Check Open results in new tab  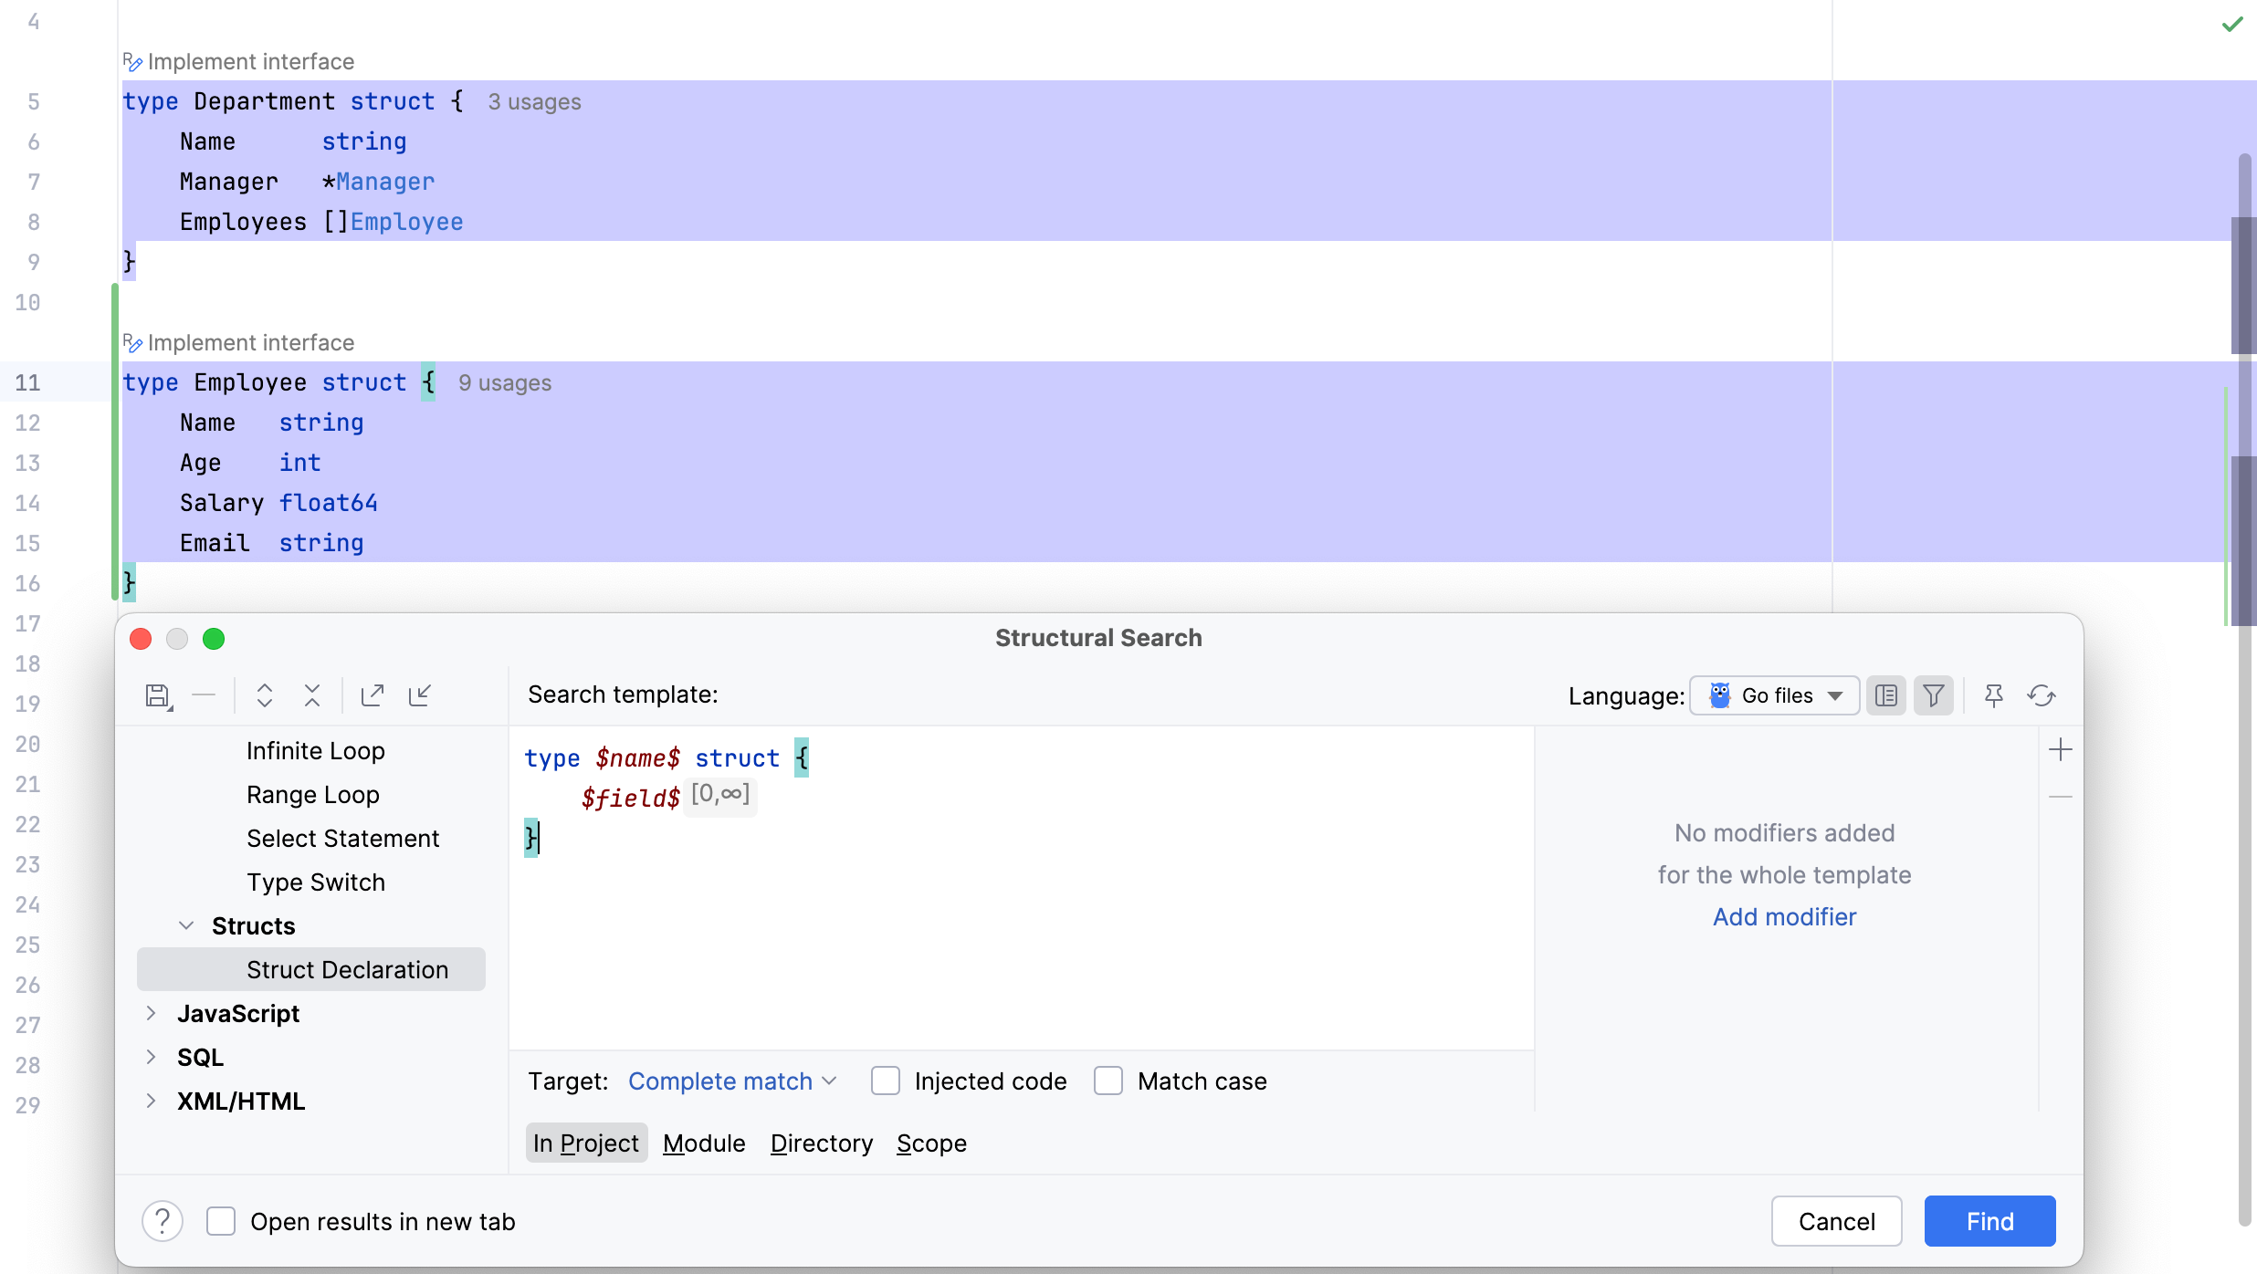pyautogui.click(x=220, y=1220)
